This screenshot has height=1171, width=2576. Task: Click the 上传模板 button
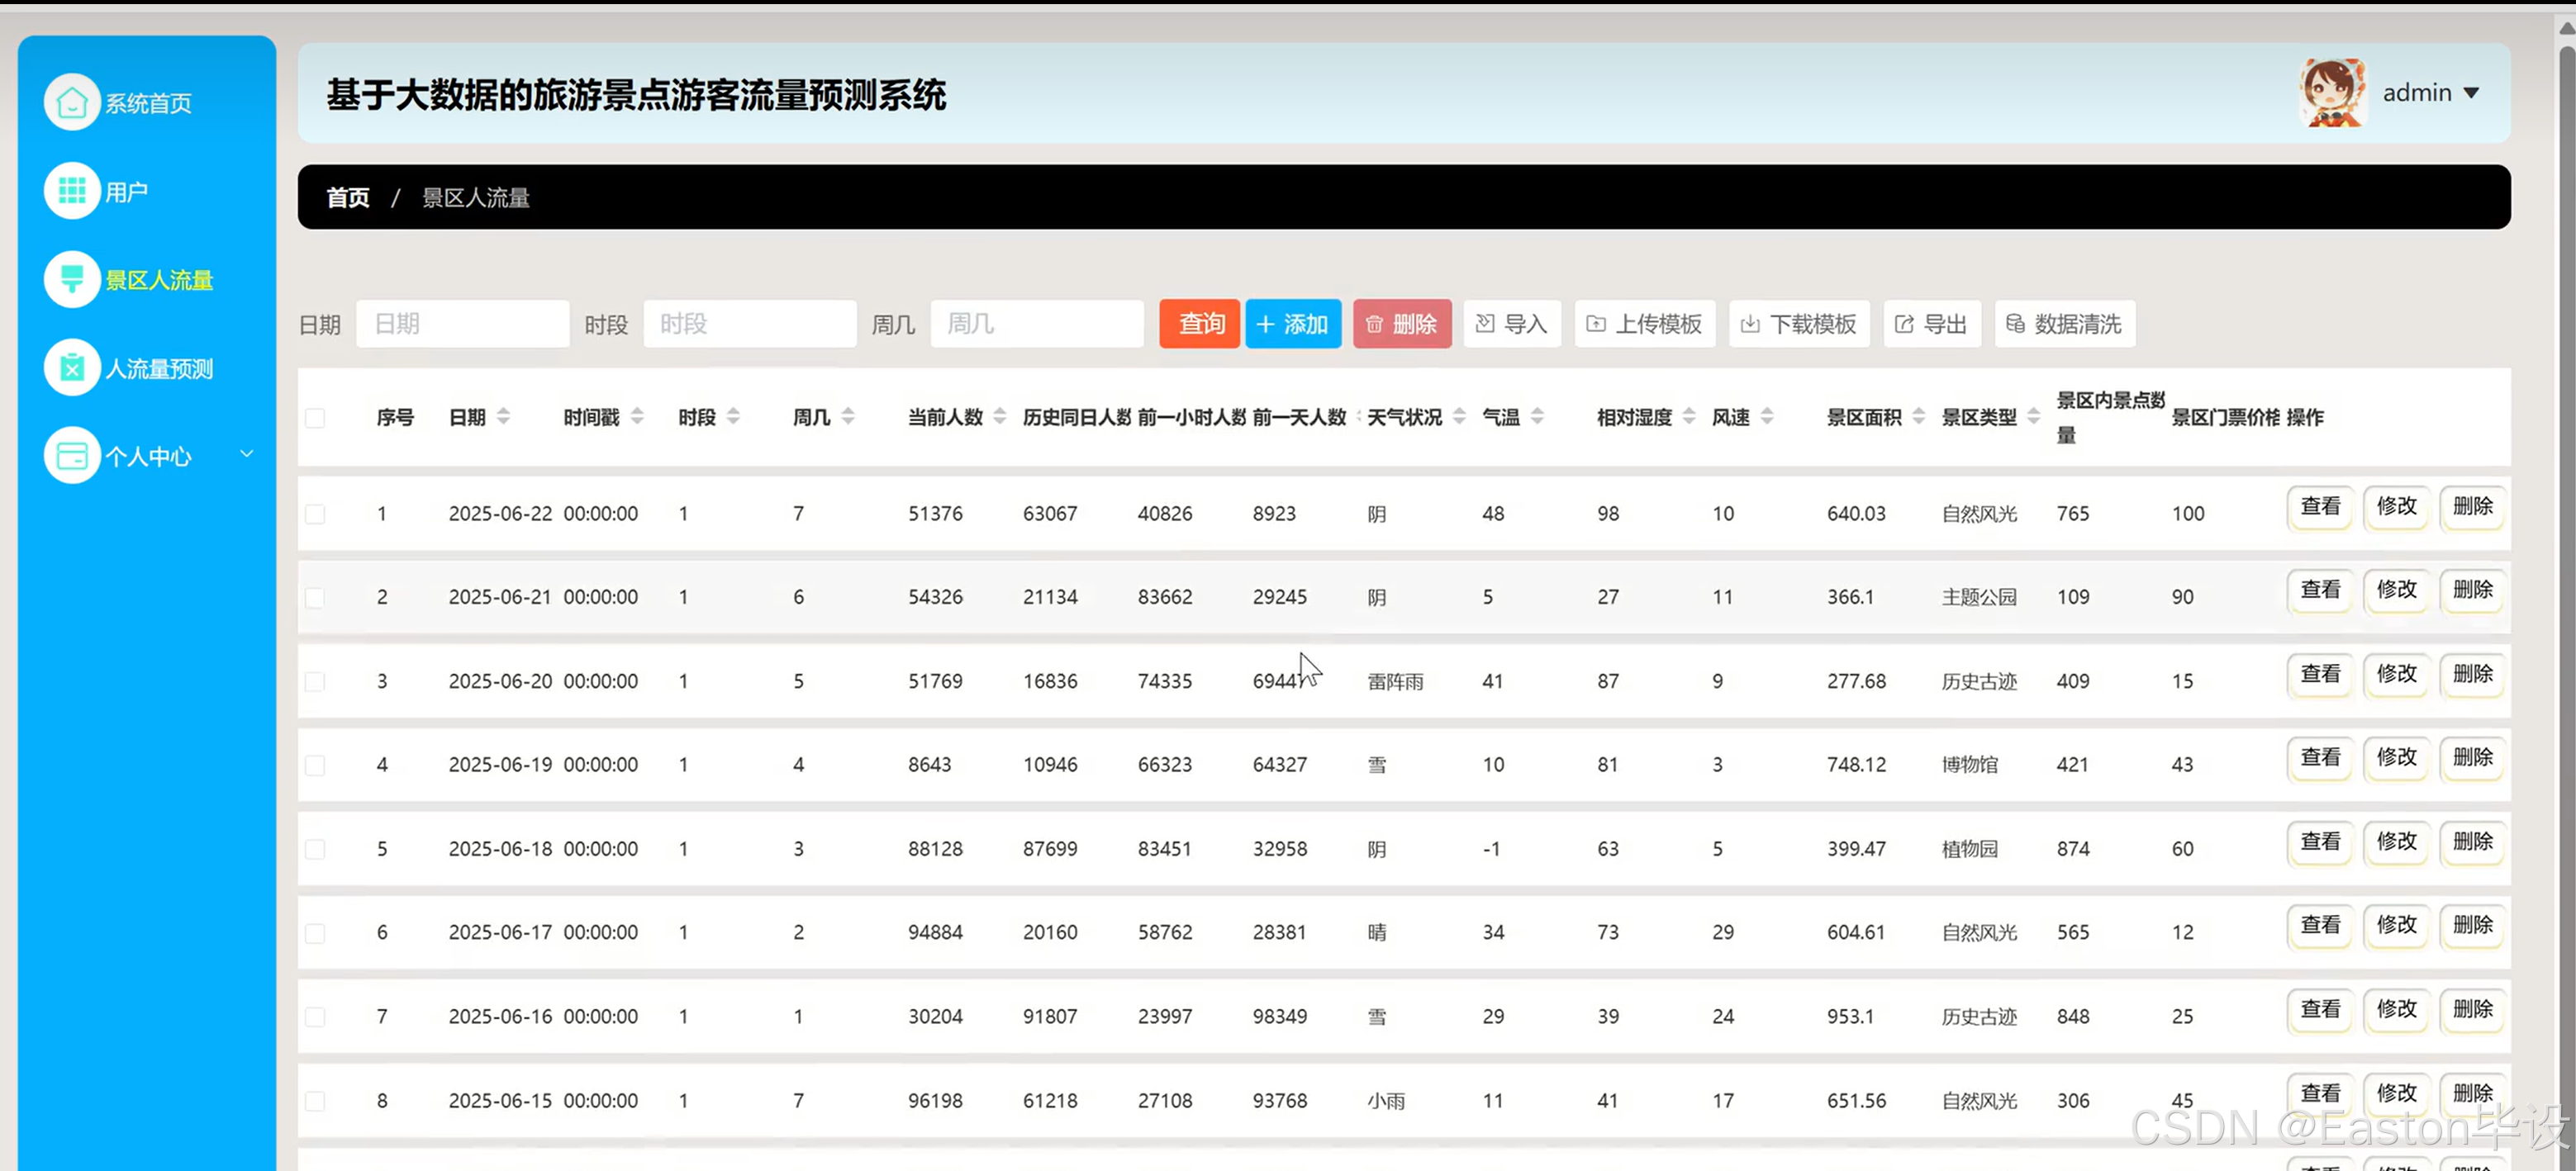point(1645,324)
